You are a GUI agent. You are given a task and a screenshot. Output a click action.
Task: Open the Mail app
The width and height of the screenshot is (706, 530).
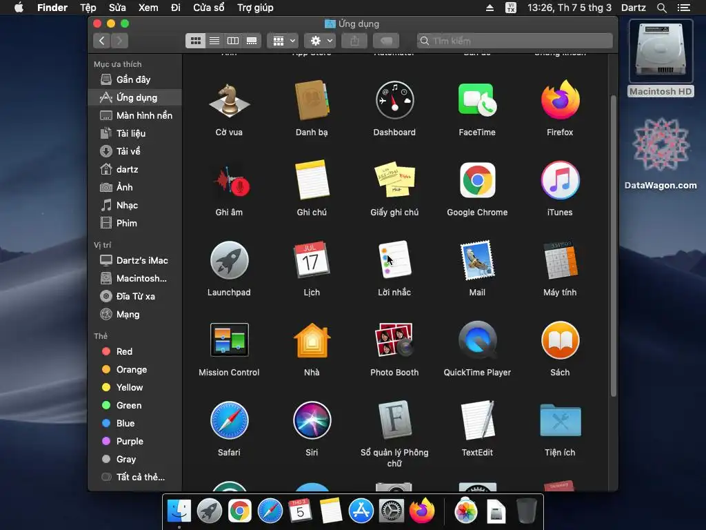point(477,260)
